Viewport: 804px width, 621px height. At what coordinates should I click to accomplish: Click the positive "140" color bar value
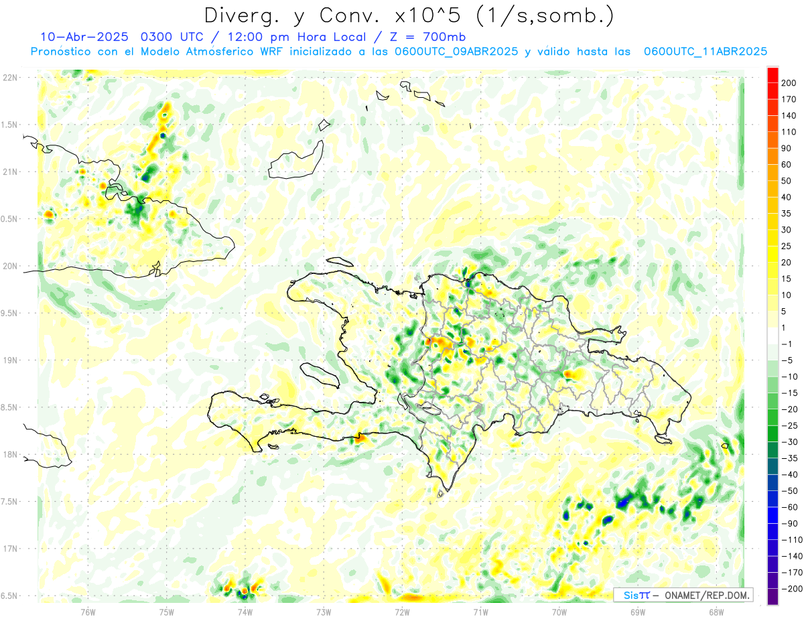pyautogui.click(x=789, y=116)
